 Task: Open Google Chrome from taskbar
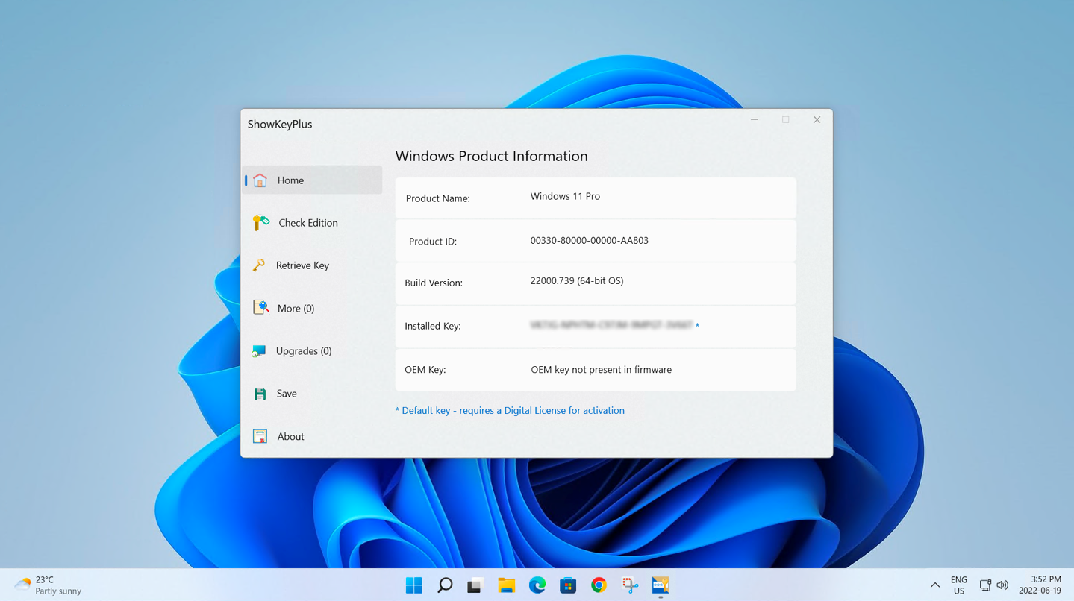pyautogui.click(x=599, y=585)
